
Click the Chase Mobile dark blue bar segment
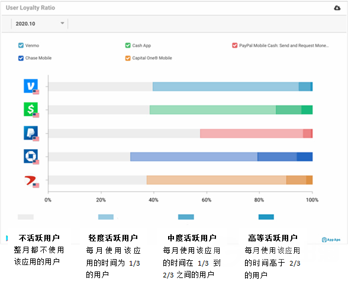pyautogui.click(x=305, y=157)
